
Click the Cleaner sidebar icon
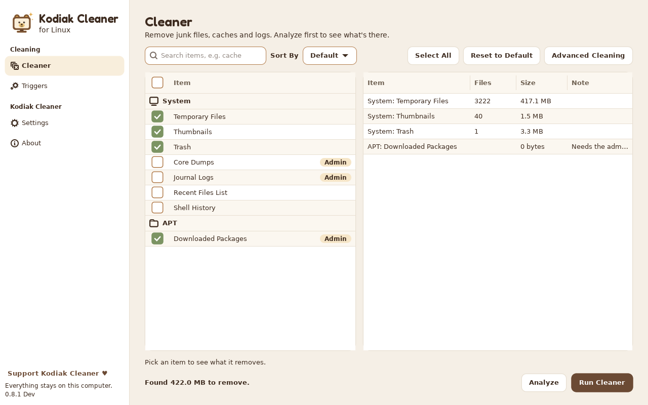(15, 66)
